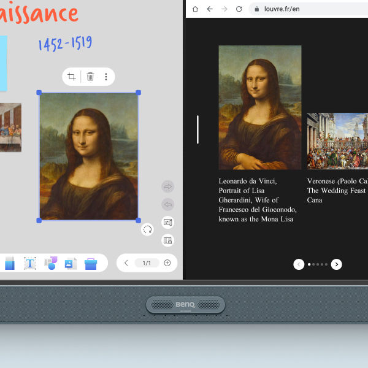Open the import image/file tool
The height and width of the screenshot is (368, 368).
(x=71, y=263)
